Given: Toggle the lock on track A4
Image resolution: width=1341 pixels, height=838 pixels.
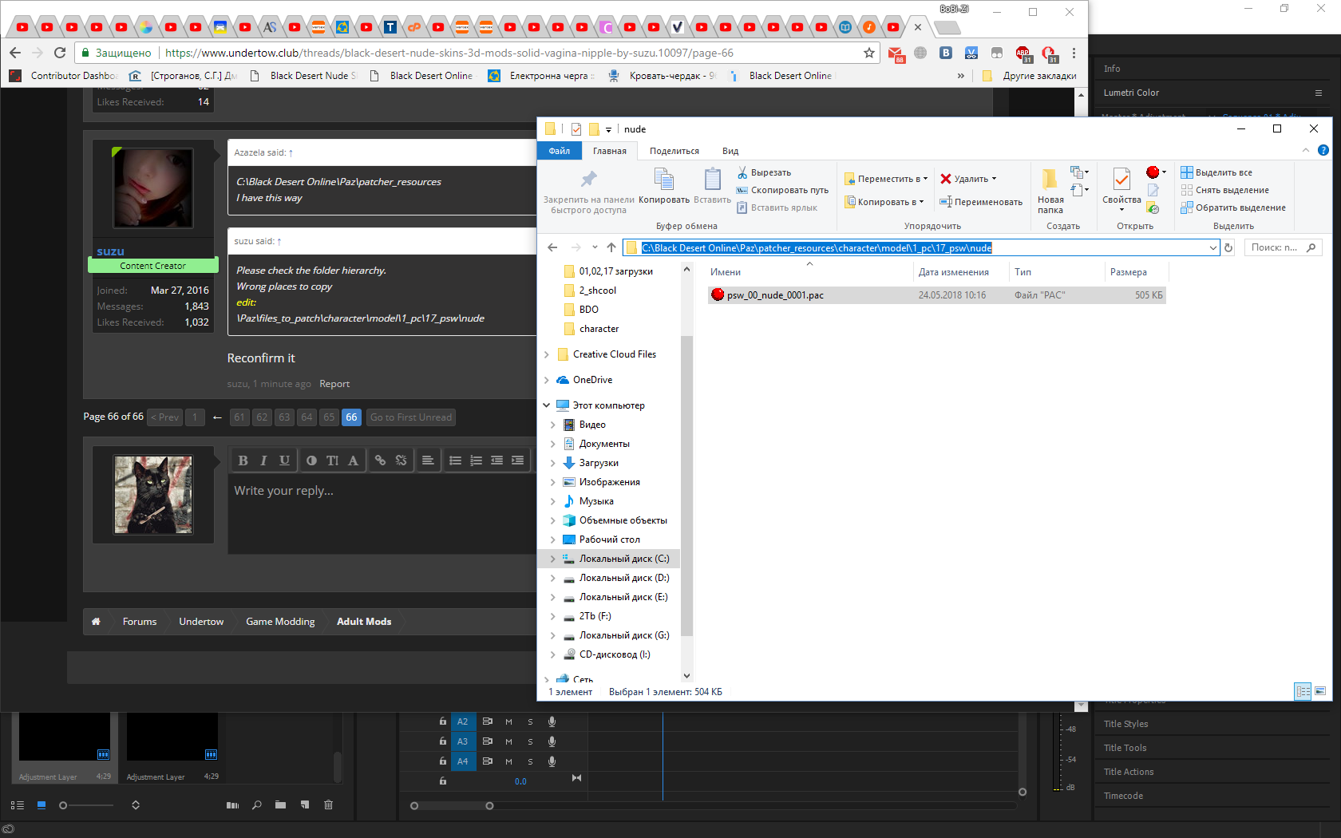Looking at the screenshot, I should [x=443, y=761].
